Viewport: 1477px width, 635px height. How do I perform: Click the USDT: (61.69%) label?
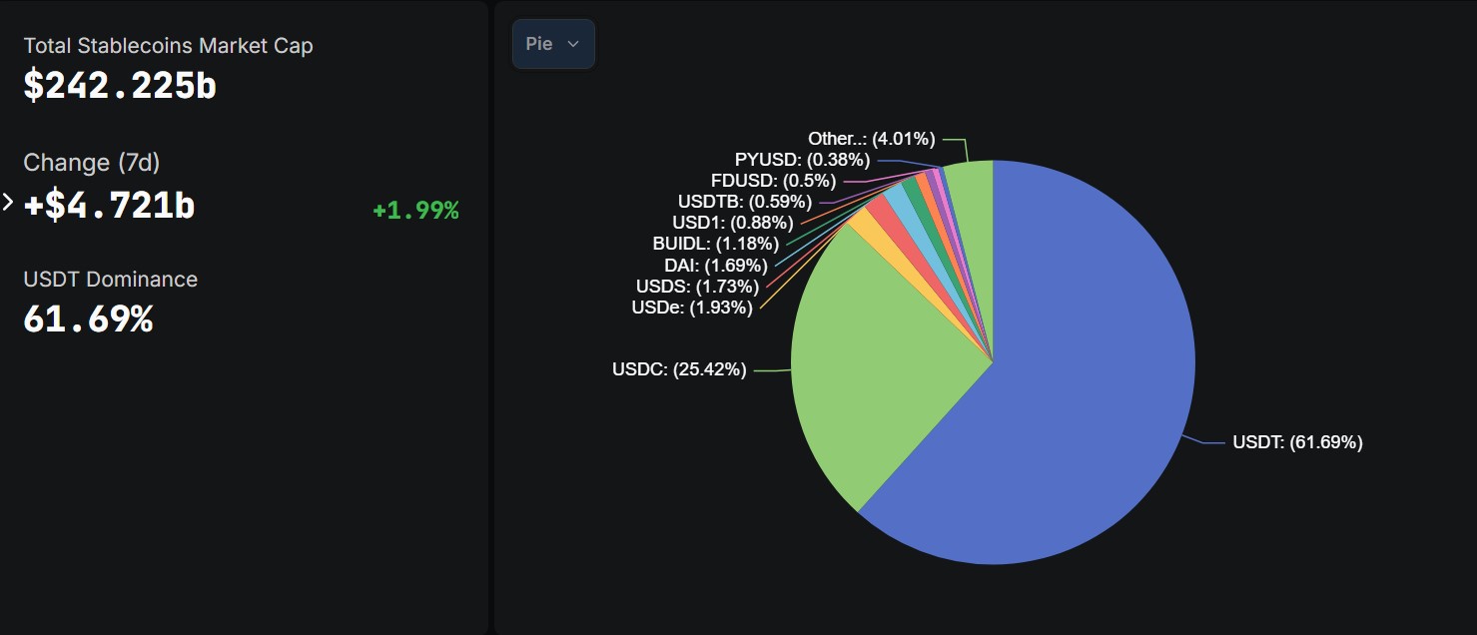click(1297, 442)
